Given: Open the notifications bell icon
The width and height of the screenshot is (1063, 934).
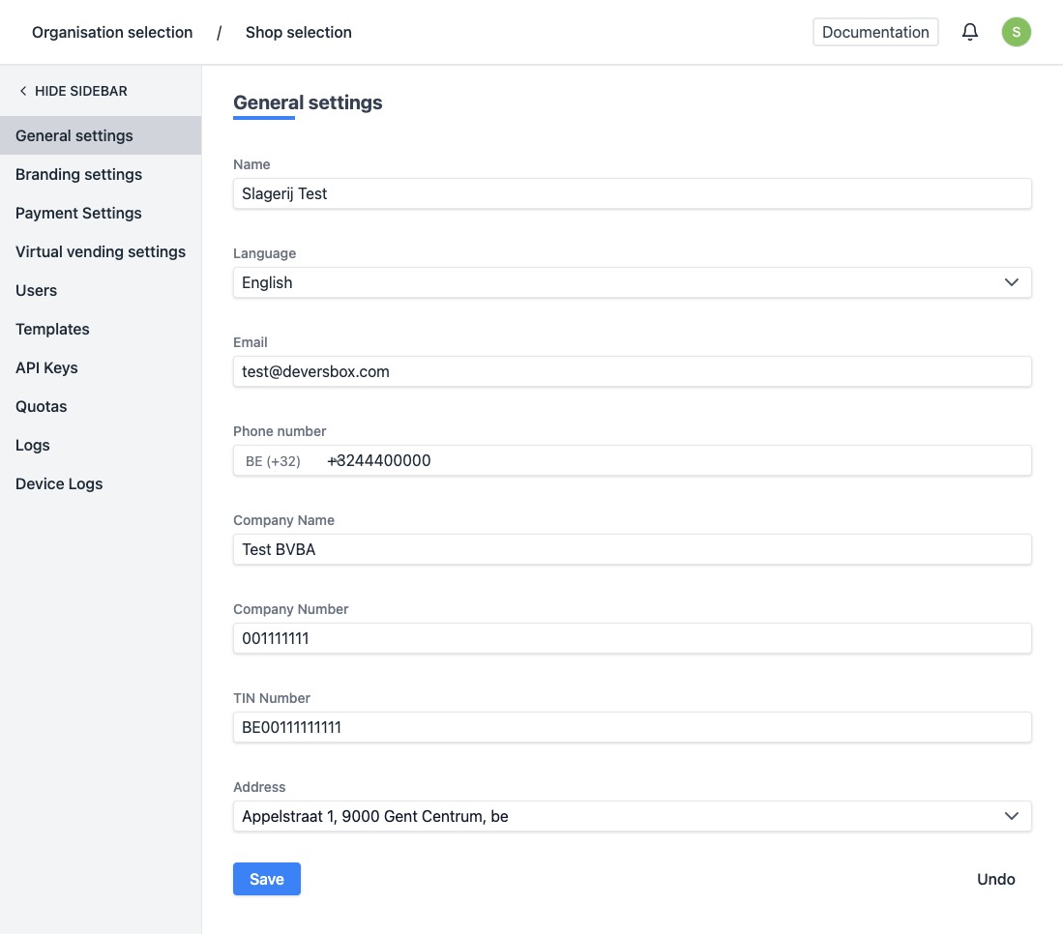Looking at the screenshot, I should point(970,32).
